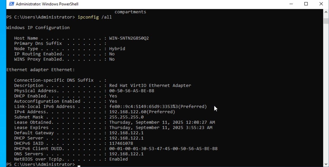Viewport: 329px width, 167px height.
Task: Click the DNS Servers address value
Action: 126,154
